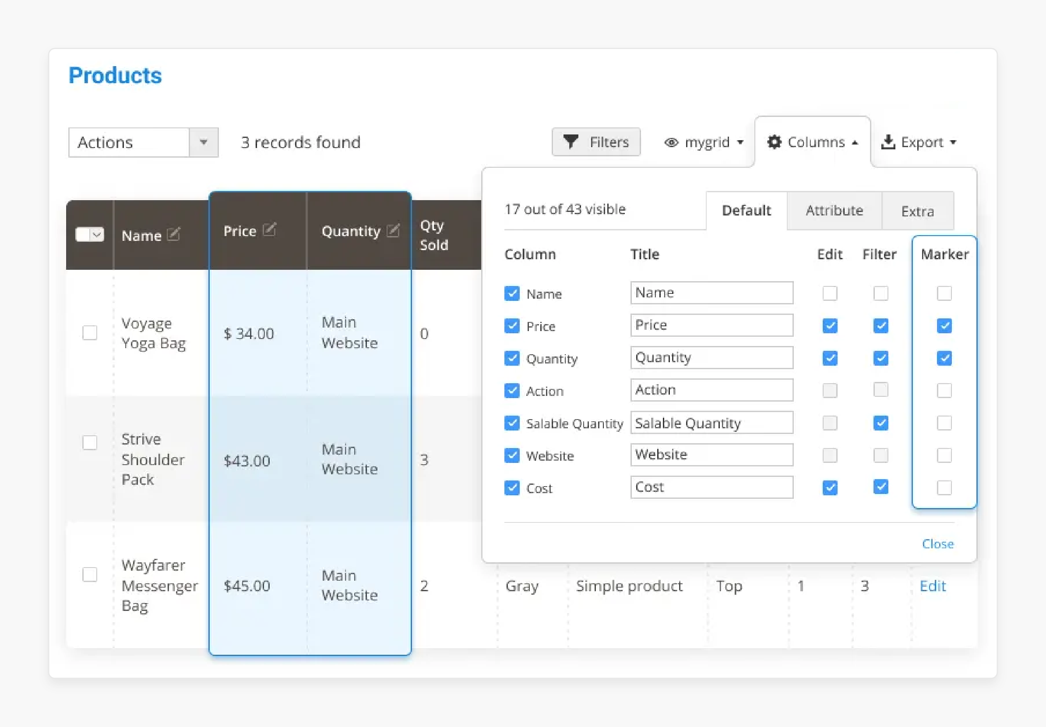Disable Marker checkbox for Quantity row
The height and width of the screenshot is (727, 1046).
pos(944,358)
